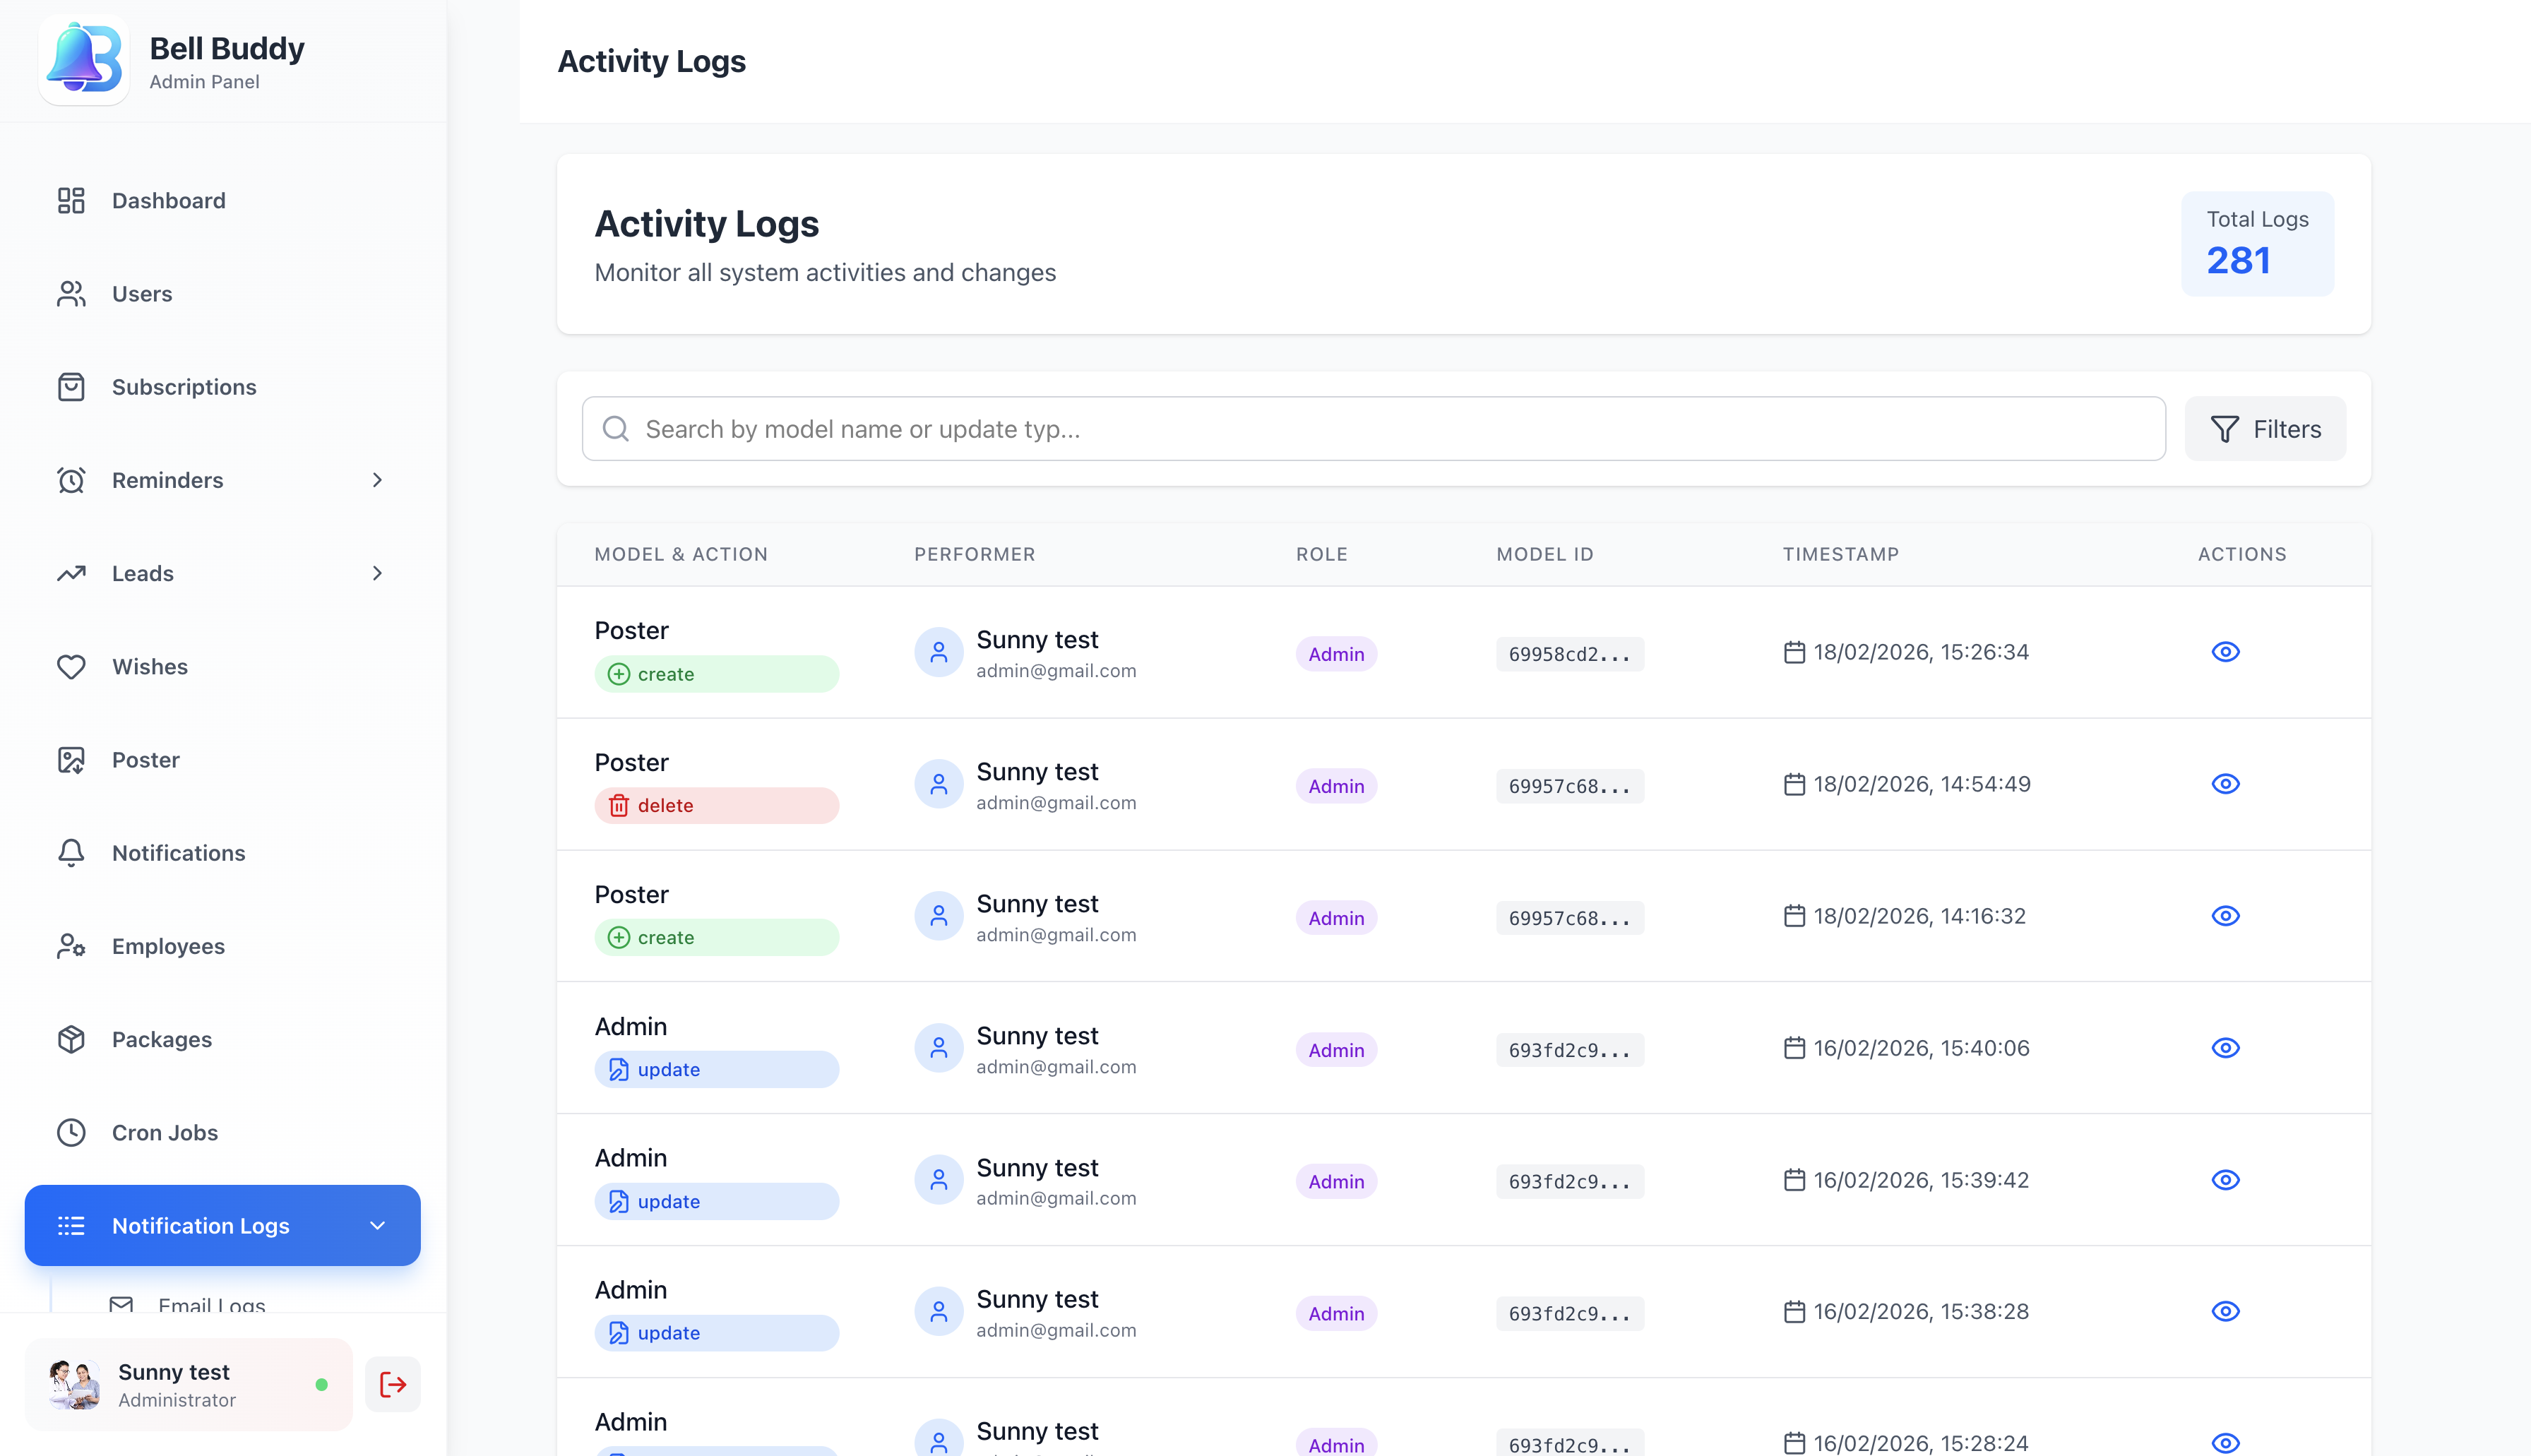Expand the Leads sidebar section
Screen dimensions: 2531x1456
coord(377,573)
